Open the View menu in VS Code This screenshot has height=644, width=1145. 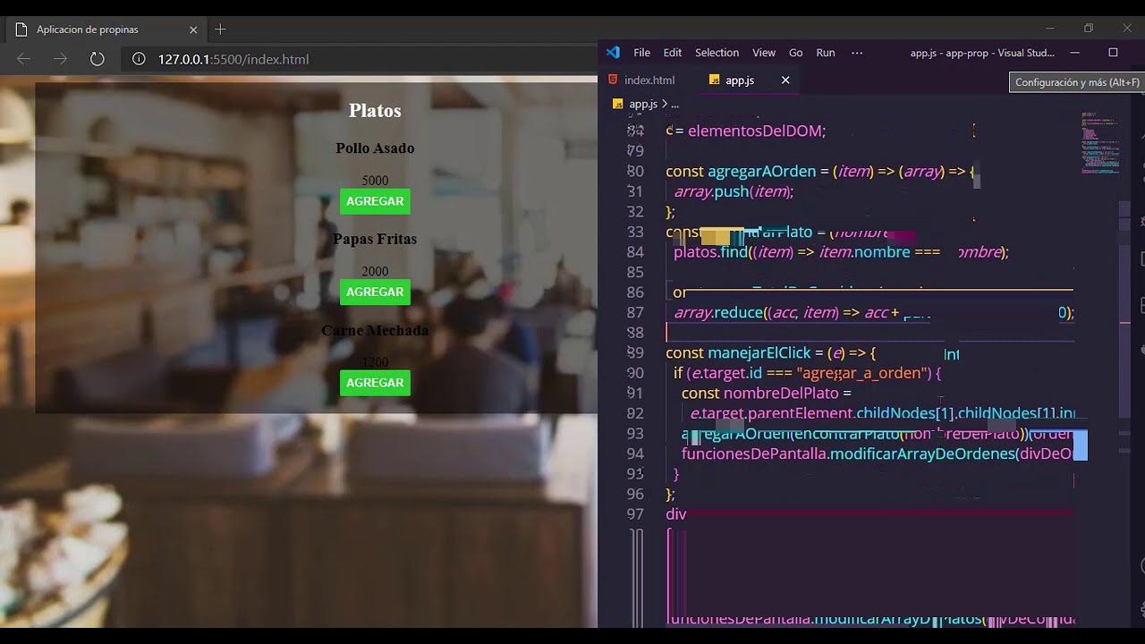tap(764, 53)
